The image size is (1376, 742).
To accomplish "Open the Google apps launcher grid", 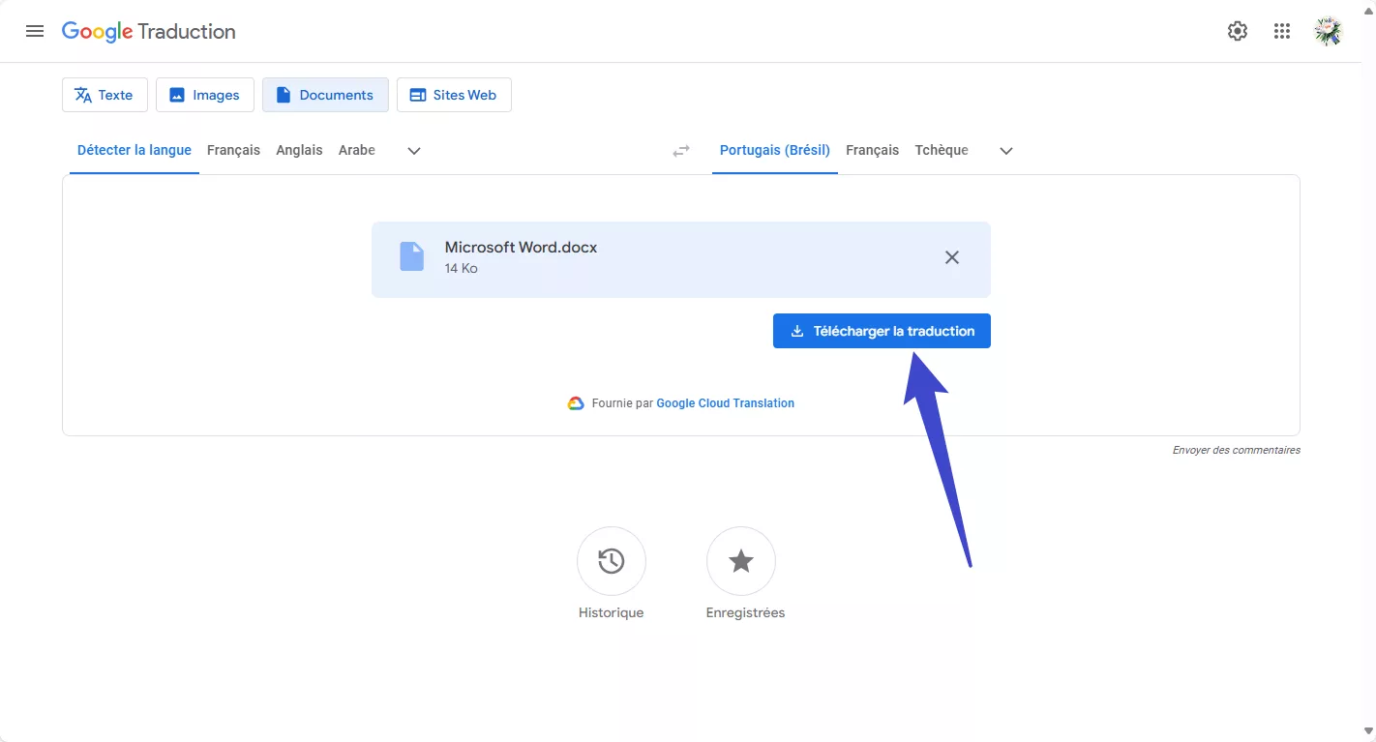I will [1281, 30].
